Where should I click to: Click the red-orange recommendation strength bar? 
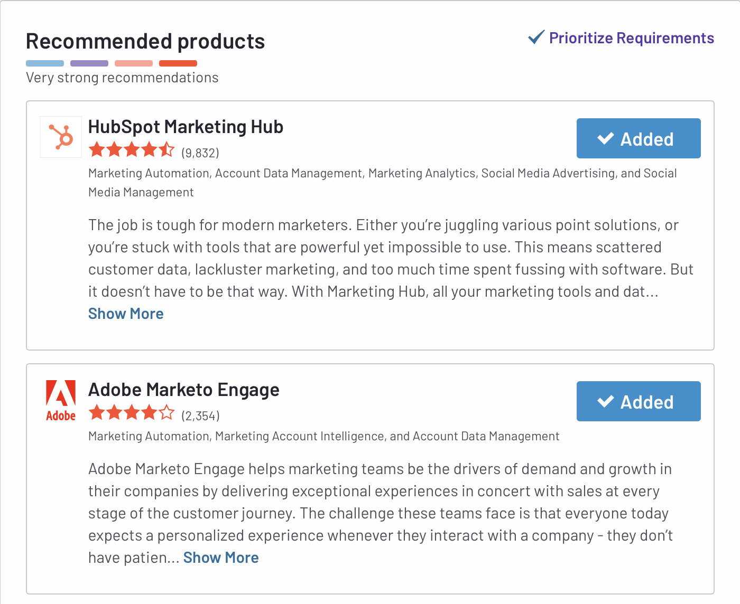point(178,63)
